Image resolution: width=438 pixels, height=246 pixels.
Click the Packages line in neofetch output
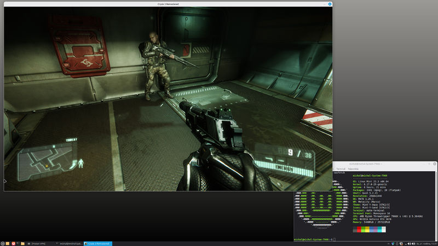(x=377, y=190)
